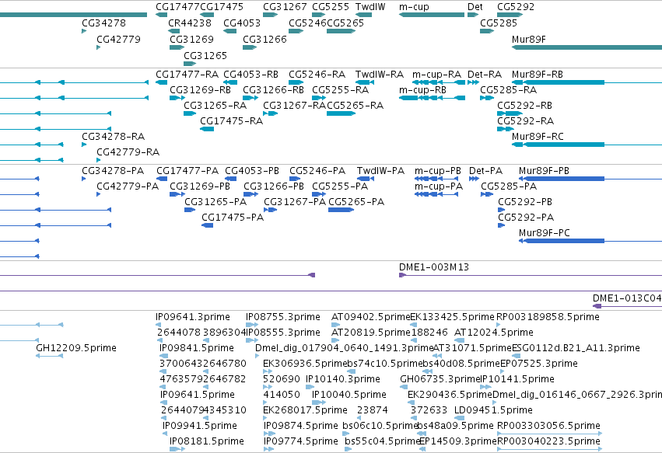Select the DME1-013C04 clone label

pyautogui.click(x=627, y=298)
